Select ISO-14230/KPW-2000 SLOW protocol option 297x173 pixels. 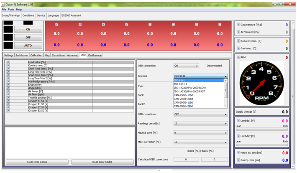point(199,88)
